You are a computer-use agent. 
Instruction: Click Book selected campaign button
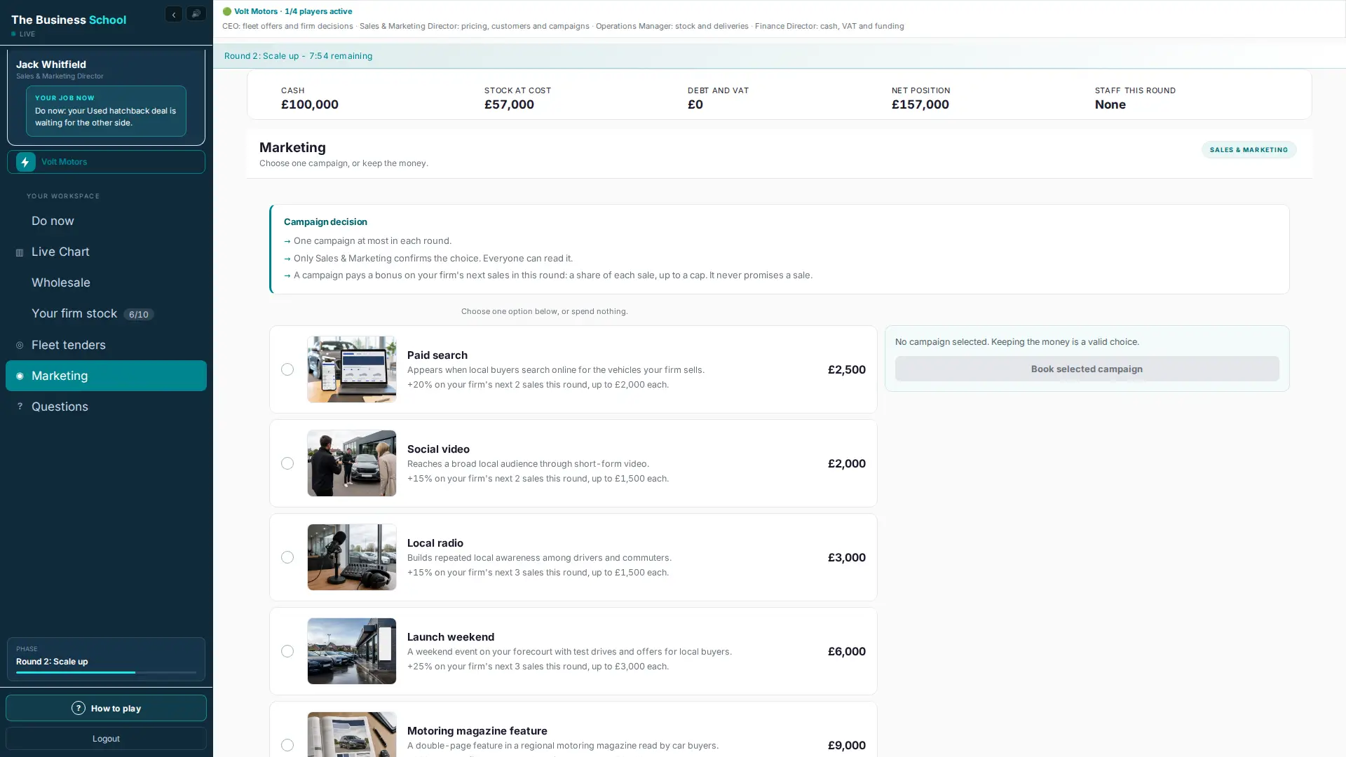pos(1087,369)
